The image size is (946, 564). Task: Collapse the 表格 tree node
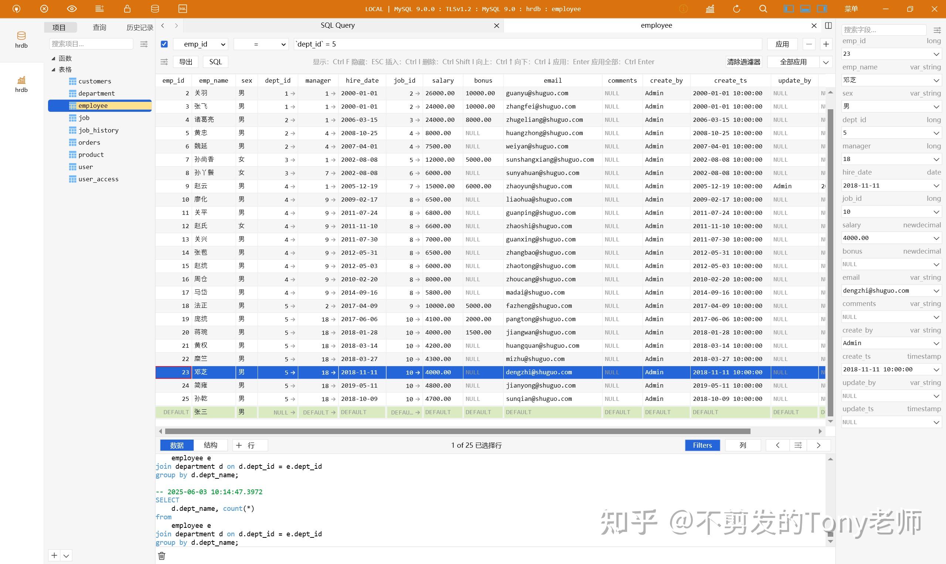pyautogui.click(x=54, y=69)
